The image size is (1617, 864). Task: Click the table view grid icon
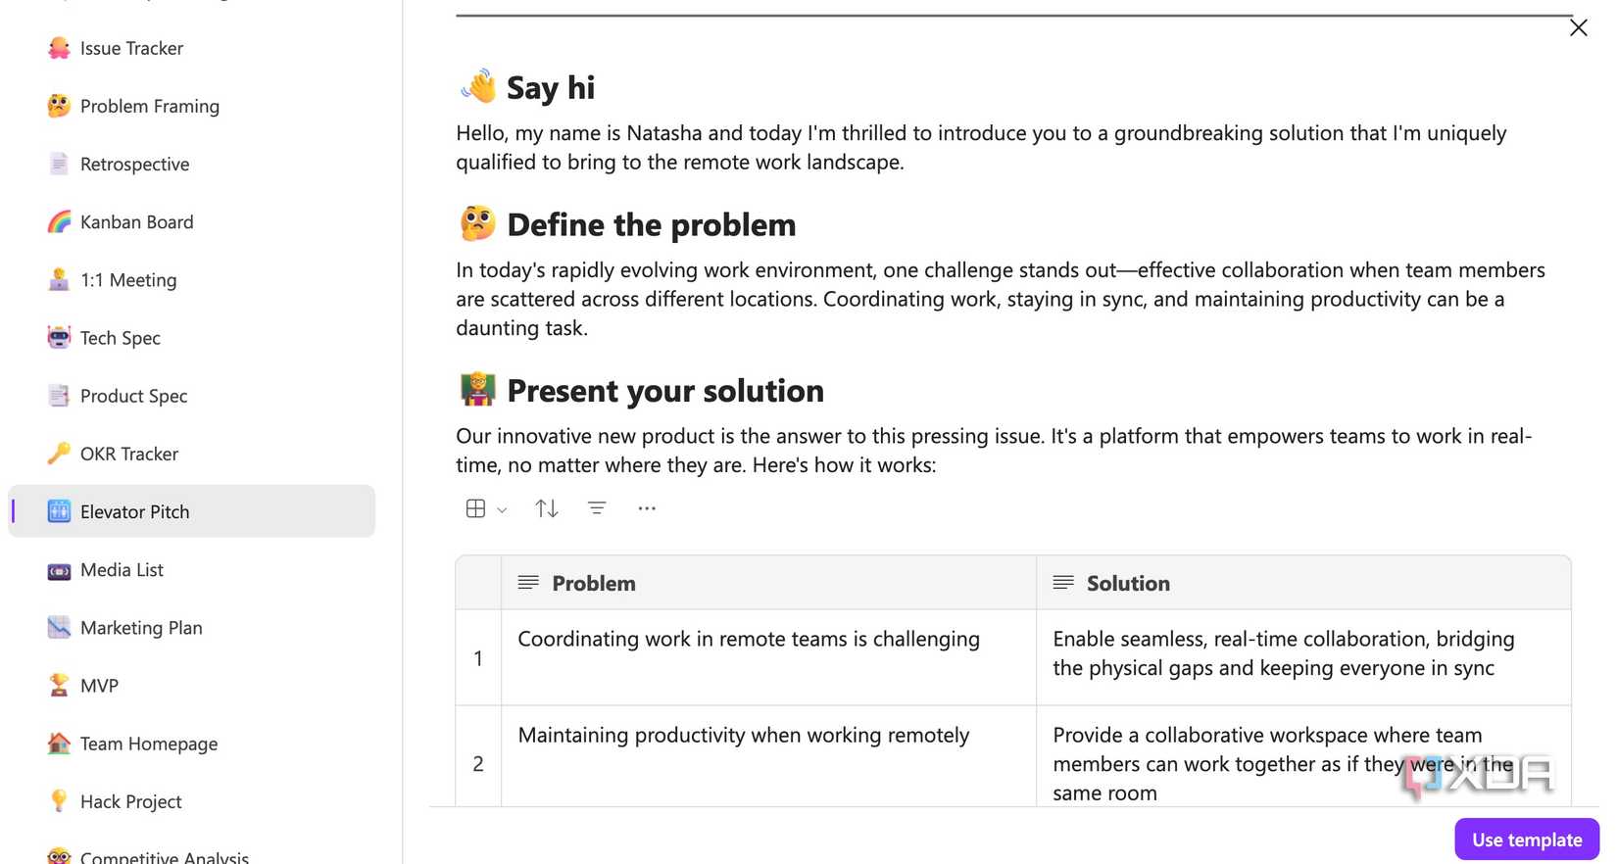[474, 508]
